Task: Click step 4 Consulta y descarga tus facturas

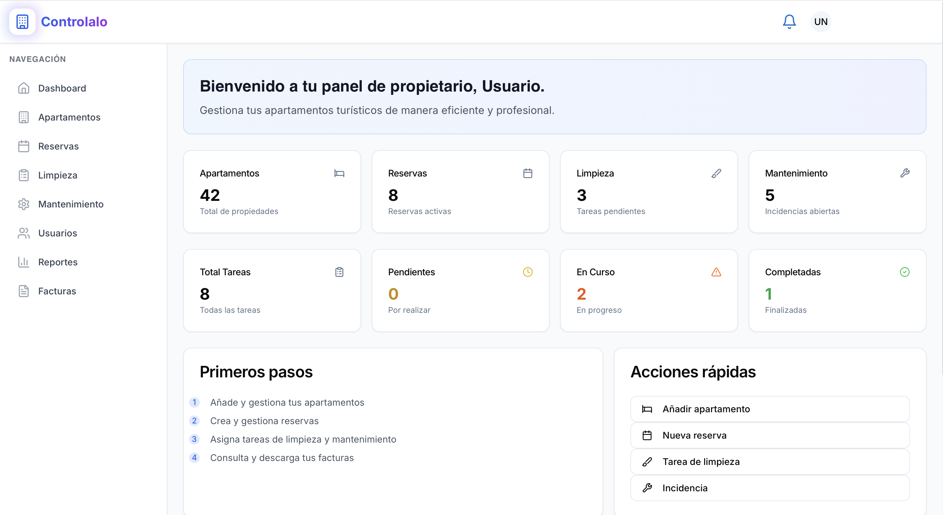Action: click(x=282, y=458)
